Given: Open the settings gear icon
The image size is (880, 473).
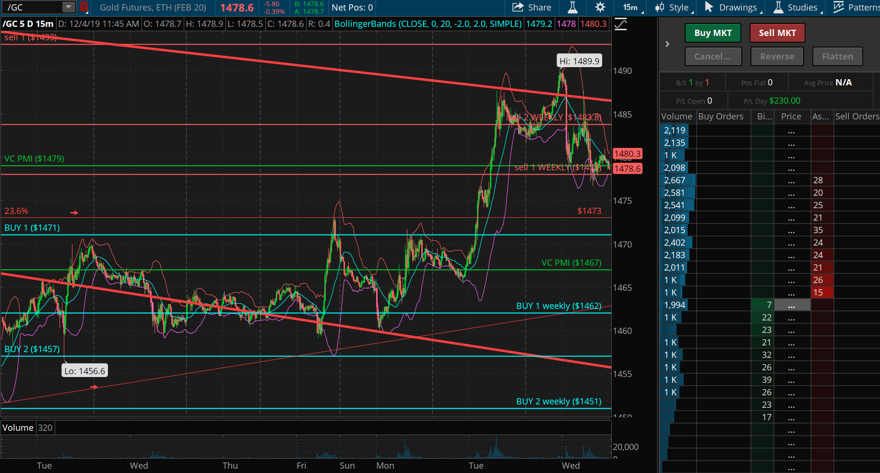Looking at the screenshot, I should pos(600,7).
